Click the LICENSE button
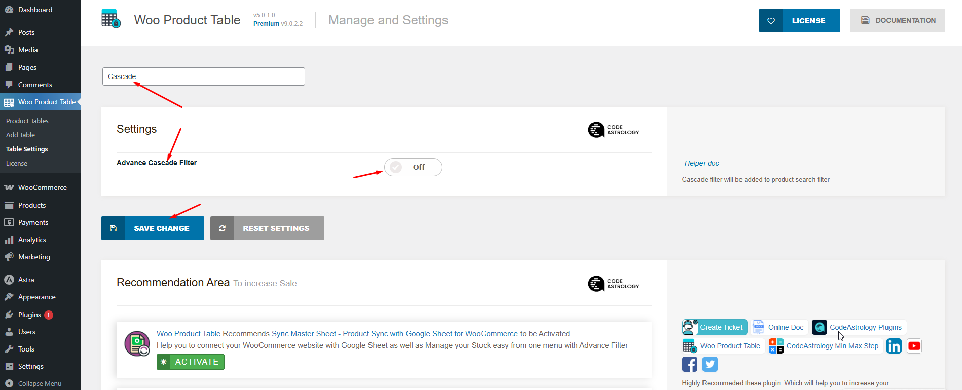 tap(799, 21)
